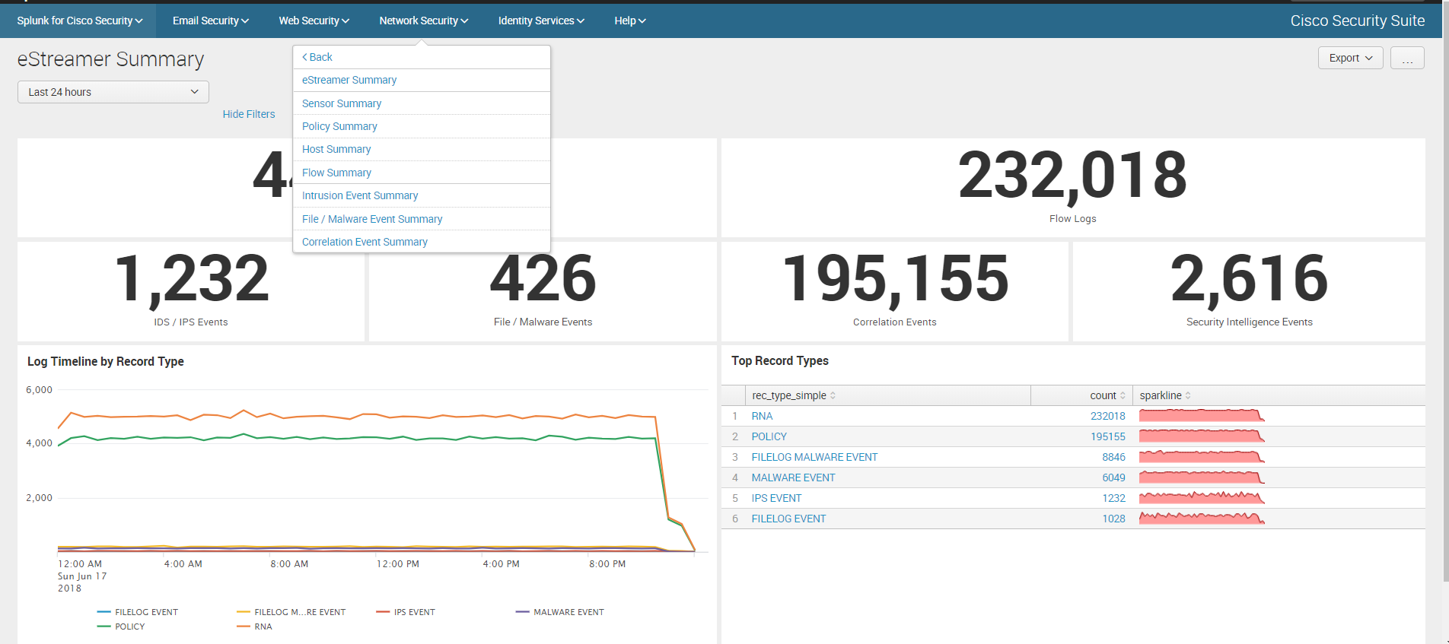Toggle FILELOG EVENT legend series
The height and width of the screenshot is (644, 1449).
click(x=138, y=612)
